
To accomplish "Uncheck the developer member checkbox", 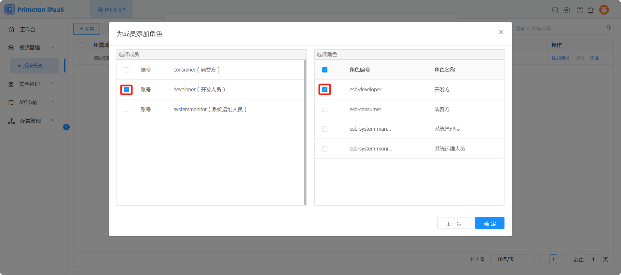I will tap(127, 90).
